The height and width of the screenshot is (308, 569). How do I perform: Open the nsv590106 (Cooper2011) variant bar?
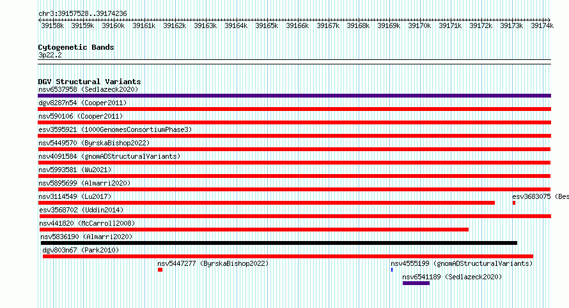coord(294,122)
